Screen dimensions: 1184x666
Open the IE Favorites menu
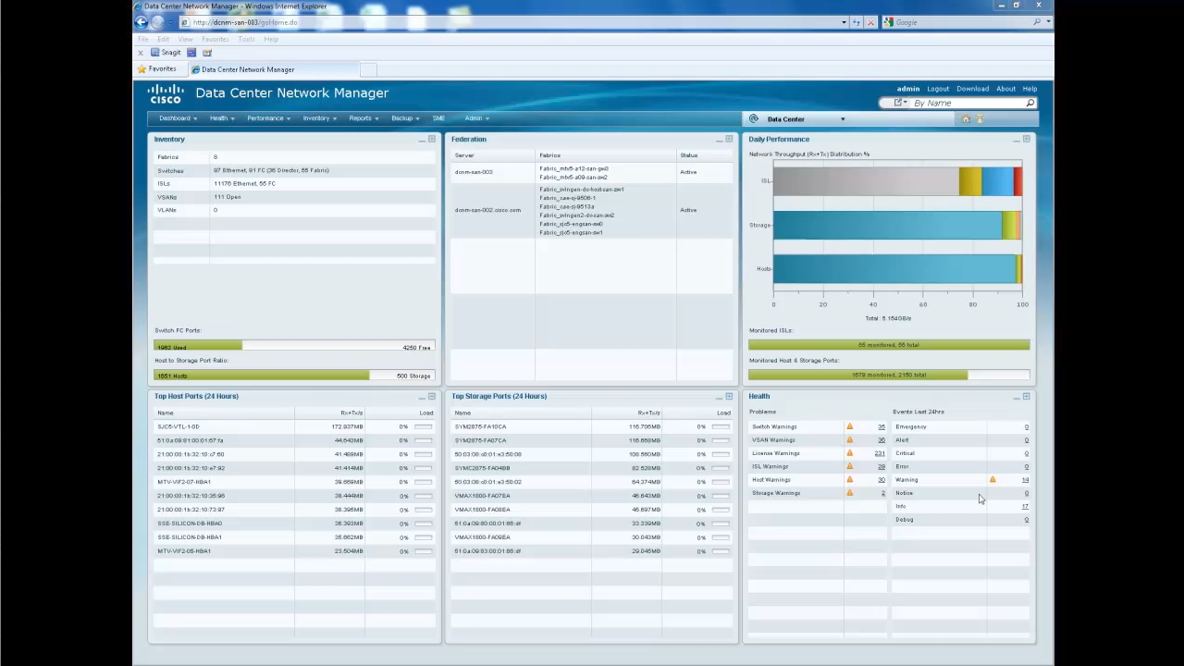tap(215, 39)
